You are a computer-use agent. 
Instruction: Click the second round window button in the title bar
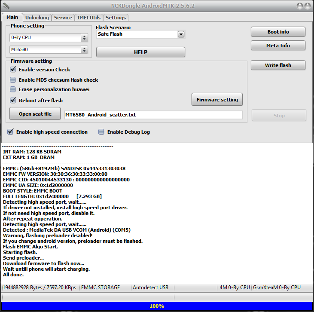point(308,6)
